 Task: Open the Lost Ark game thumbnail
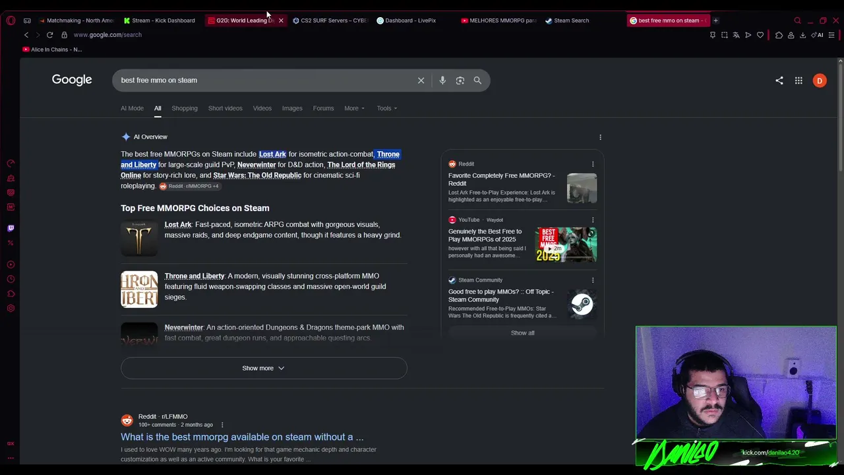click(139, 238)
